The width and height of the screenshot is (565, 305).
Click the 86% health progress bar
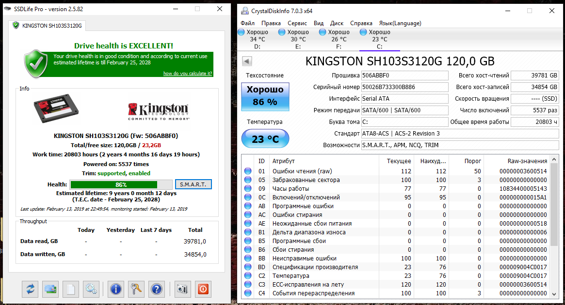click(121, 184)
